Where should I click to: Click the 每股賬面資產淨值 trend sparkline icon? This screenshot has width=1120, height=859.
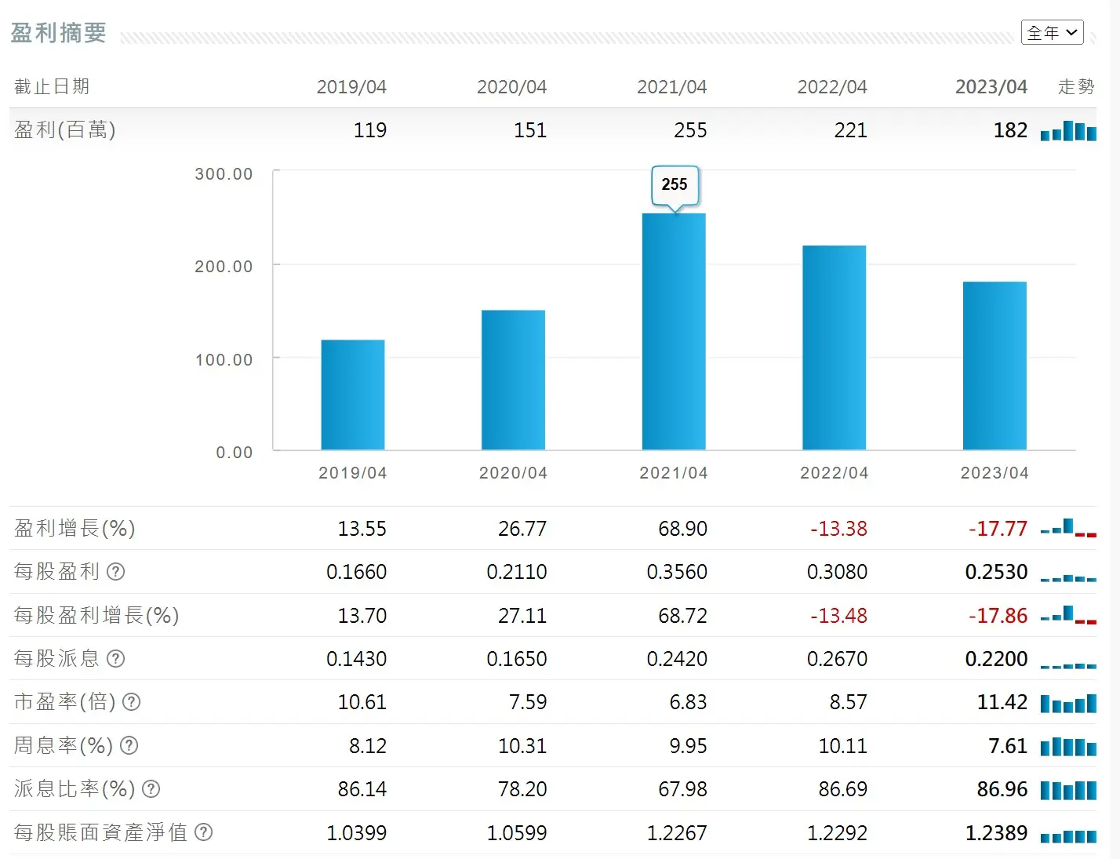pos(1068,836)
